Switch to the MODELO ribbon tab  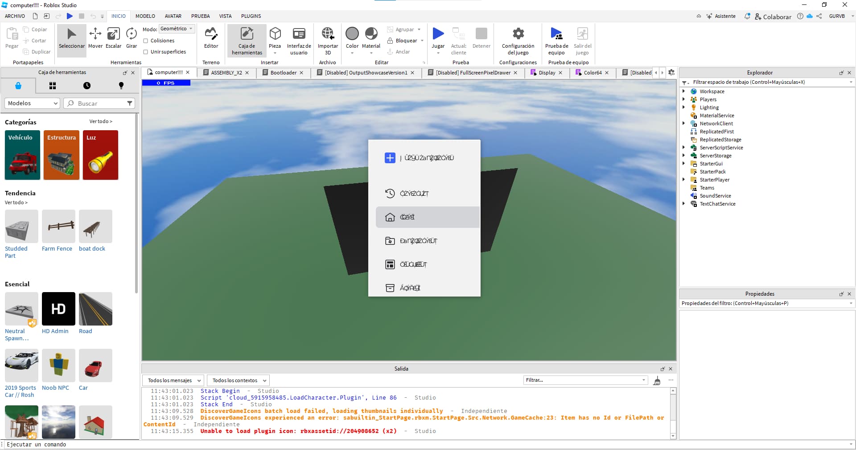pyautogui.click(x=145, y=16)
